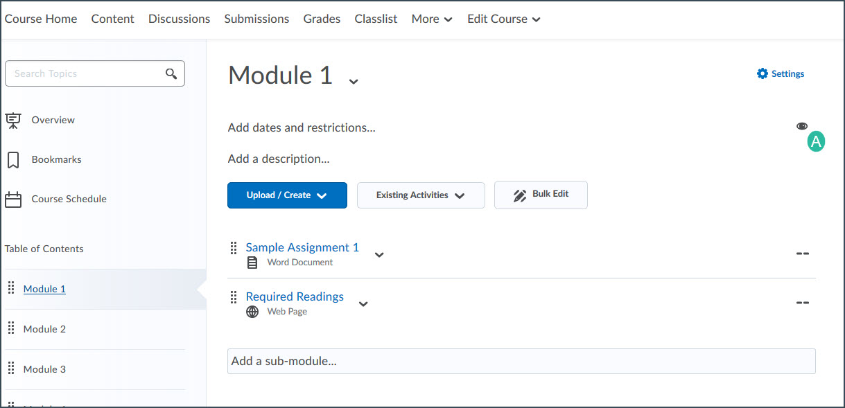The height and width of the screenshot is (408, 845).
Task: Click the globe icon under Required Readings
Action: tap(251, 311)
